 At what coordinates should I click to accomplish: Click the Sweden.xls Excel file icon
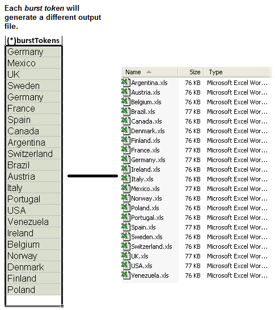pyautogui.click(x=126, y=237)
